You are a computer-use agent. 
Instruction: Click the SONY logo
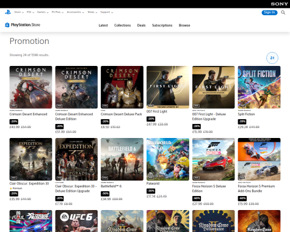(x=279, y=4)
